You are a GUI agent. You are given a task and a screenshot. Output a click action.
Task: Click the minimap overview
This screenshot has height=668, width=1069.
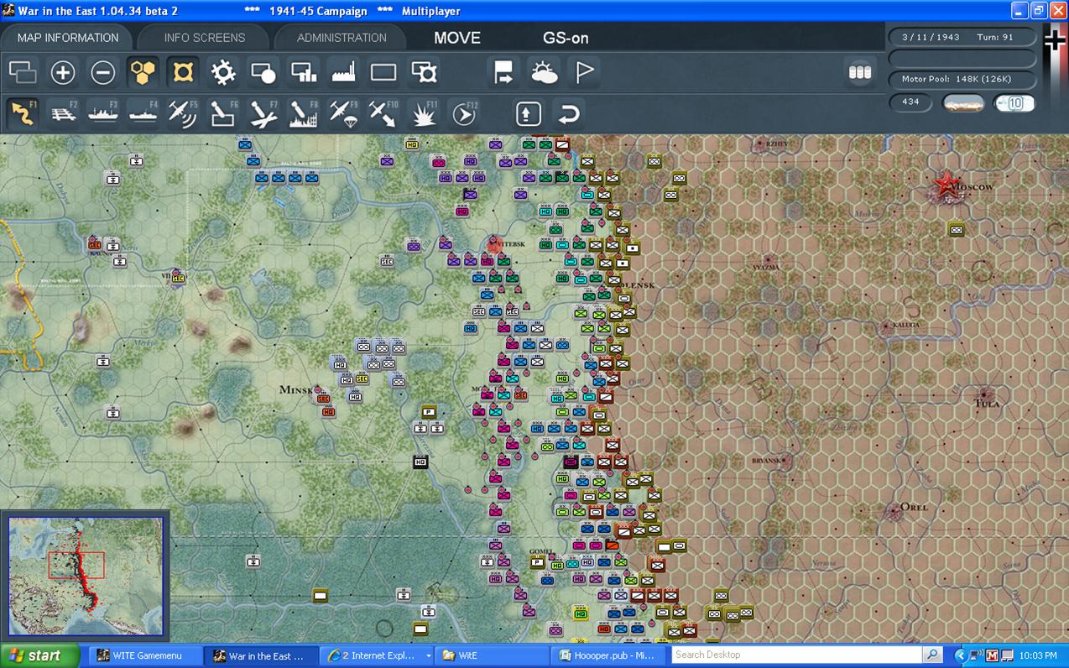(86, 577)
